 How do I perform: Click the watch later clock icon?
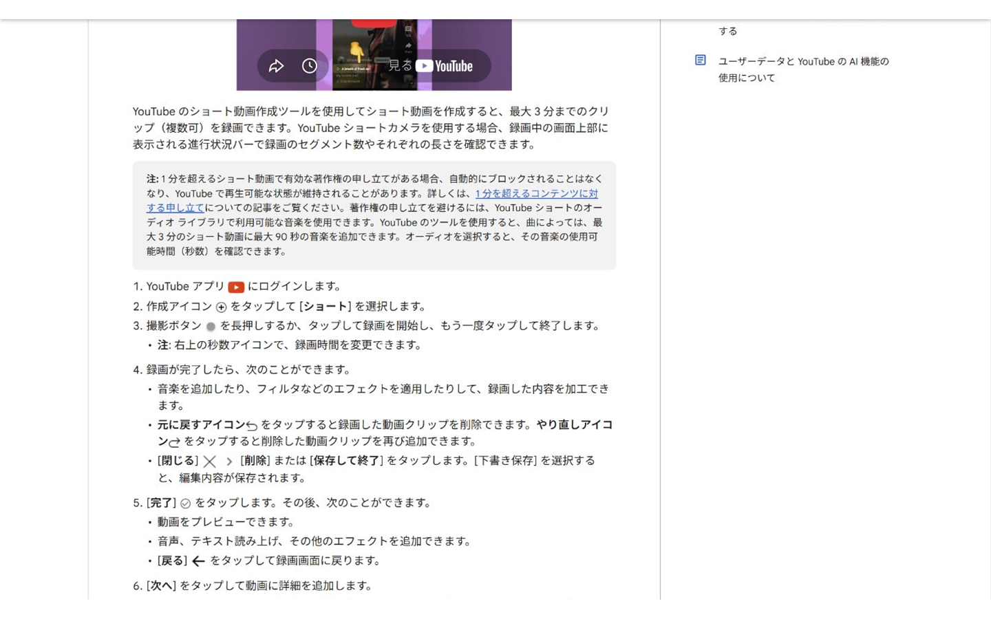point(310,66)
